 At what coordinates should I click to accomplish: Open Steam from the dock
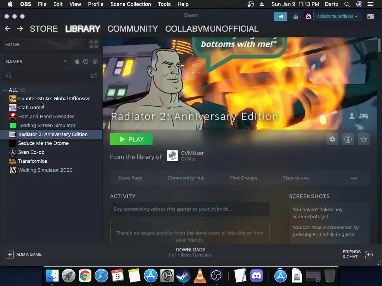(184, 276)
